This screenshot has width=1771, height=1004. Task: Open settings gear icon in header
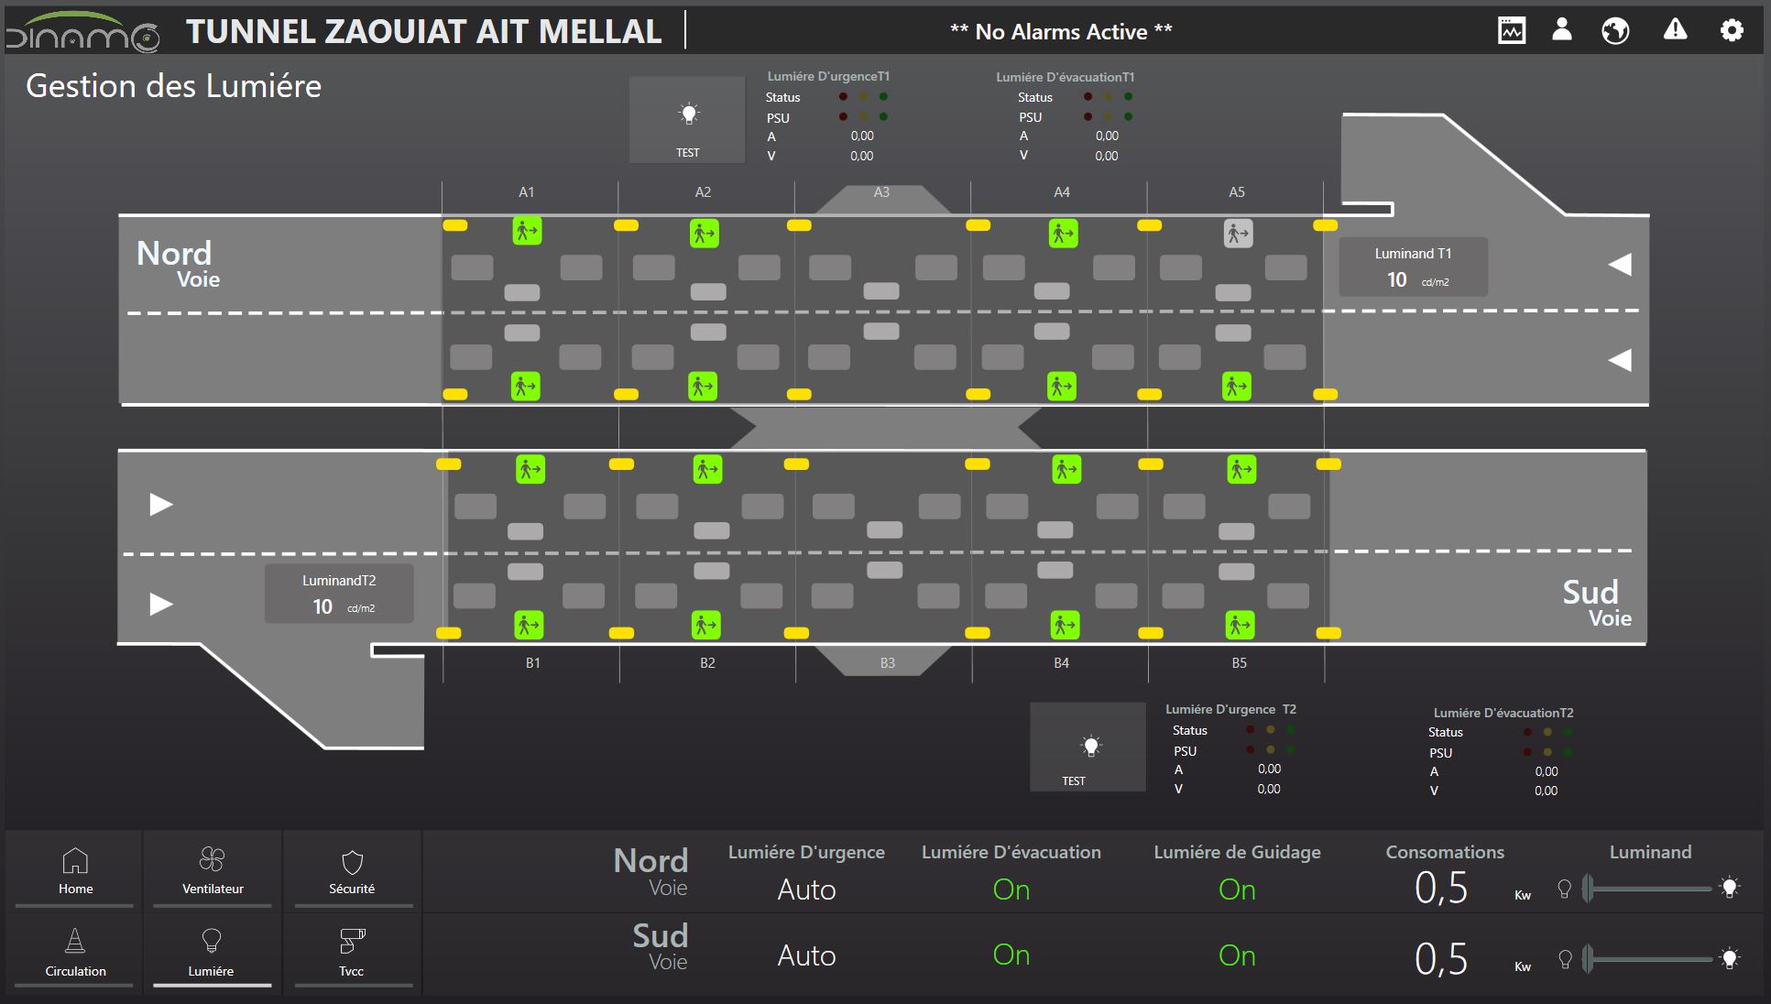(x=1731, y=30)
